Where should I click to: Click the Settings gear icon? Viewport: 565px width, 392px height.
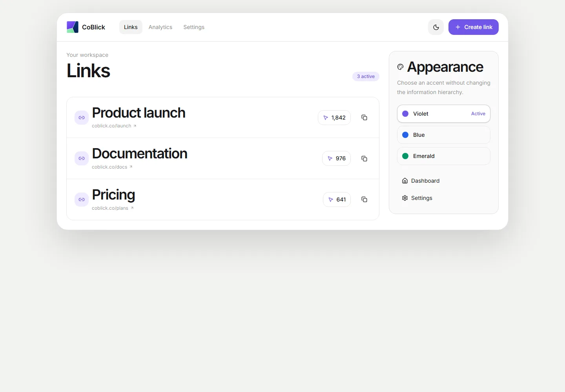coord(405,198)
